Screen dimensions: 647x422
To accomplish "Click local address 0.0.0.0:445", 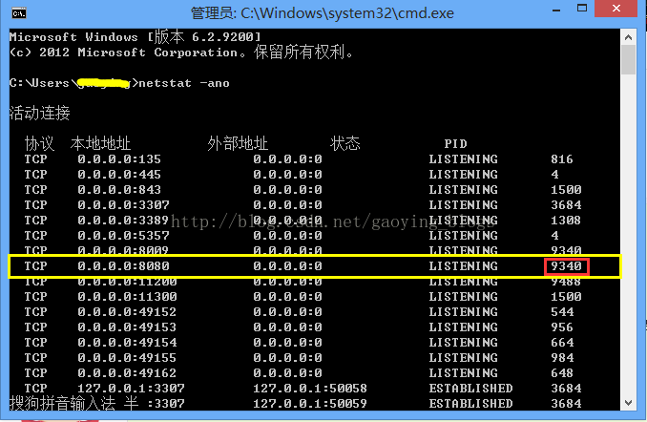I will coord(119,175).
